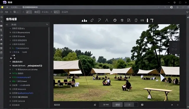Open the document tab with long title
The height and width of the screenshot is (109, 189).
click(30, 7)
